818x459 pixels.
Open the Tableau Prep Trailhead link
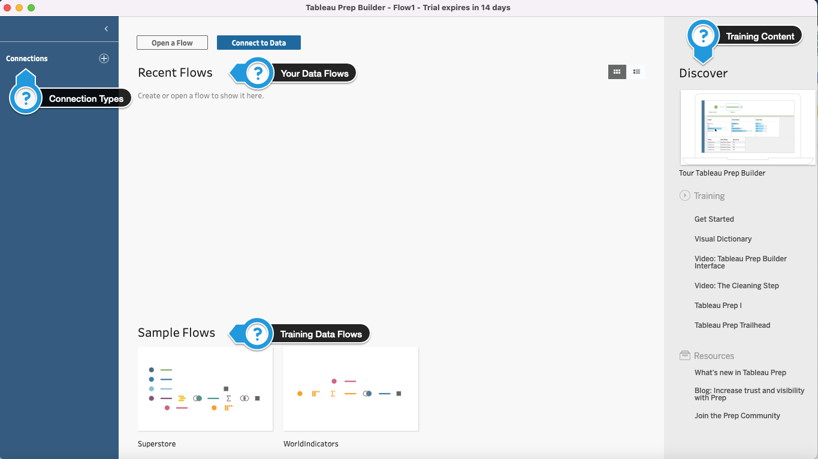click(x=732, y=325)
